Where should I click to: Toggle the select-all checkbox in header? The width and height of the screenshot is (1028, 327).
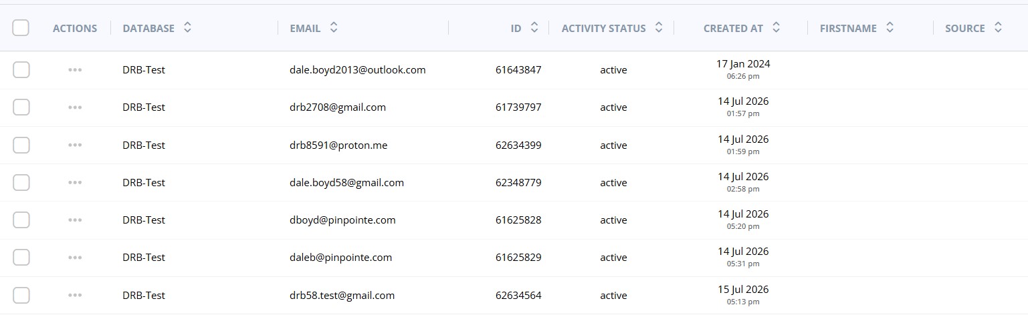[21, 28]
